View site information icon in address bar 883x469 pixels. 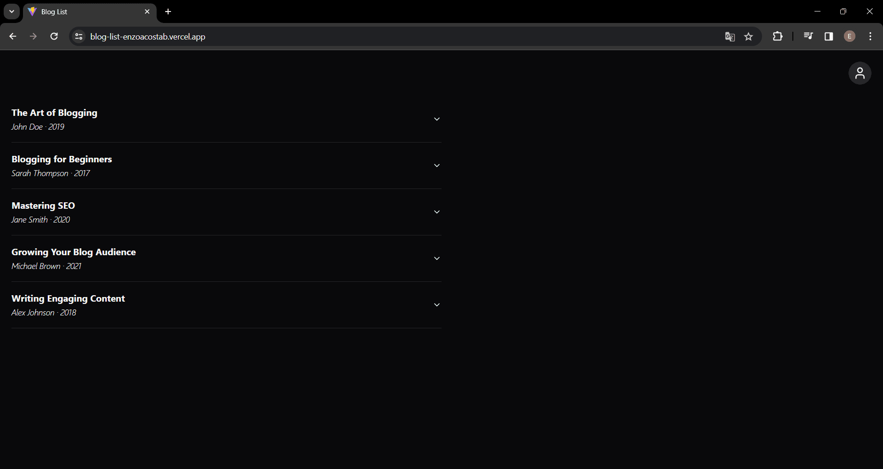[x=79, y=36]
